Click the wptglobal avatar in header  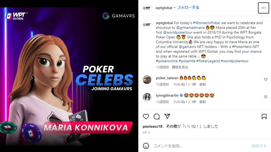point(147,8)
